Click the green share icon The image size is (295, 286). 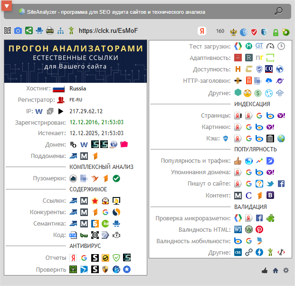click(29, 30)
